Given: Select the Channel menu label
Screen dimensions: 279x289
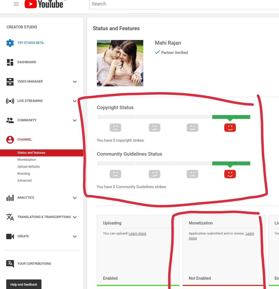Looking at the screenshot, I should click(x=25, y=140).
